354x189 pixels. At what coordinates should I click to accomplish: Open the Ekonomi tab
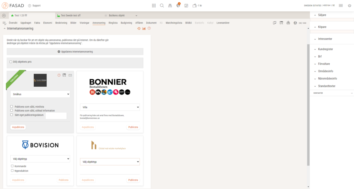pyautogui.click(x=48, y=23)
